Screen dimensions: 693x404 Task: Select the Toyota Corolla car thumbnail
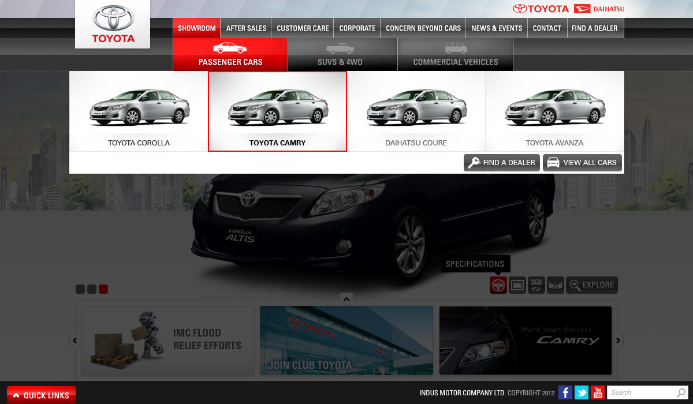(139, 111)
